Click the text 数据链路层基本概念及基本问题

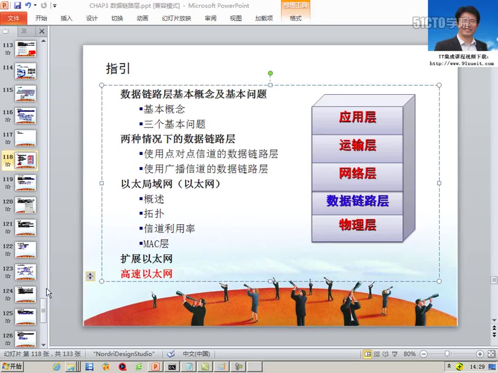[193, 94]
